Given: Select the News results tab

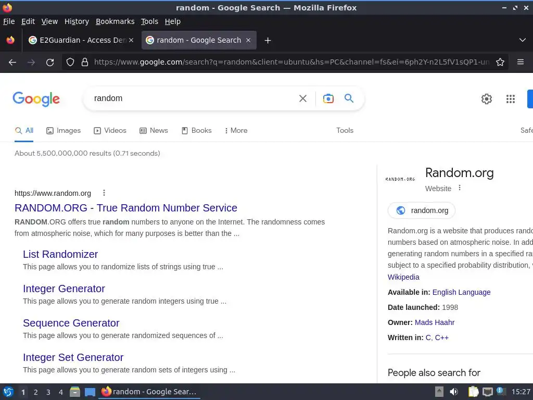Looking at the screenshot, I should [154, 131].
